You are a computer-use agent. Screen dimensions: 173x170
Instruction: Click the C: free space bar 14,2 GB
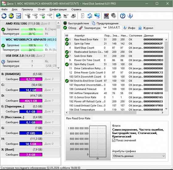click(x=31, y=90)
